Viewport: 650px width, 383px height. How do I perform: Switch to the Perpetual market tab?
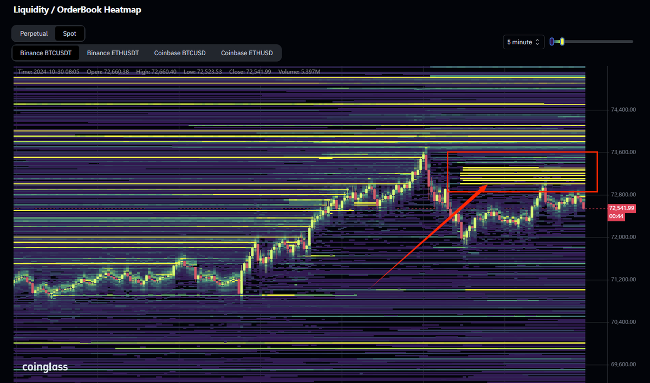(x=34, y=34)
